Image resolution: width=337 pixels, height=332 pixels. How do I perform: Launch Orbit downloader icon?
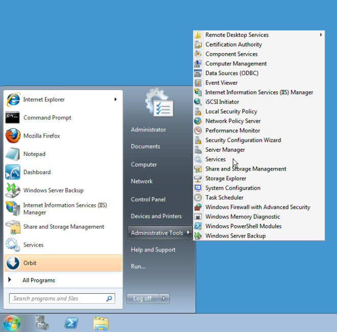[x=13, y=263]
